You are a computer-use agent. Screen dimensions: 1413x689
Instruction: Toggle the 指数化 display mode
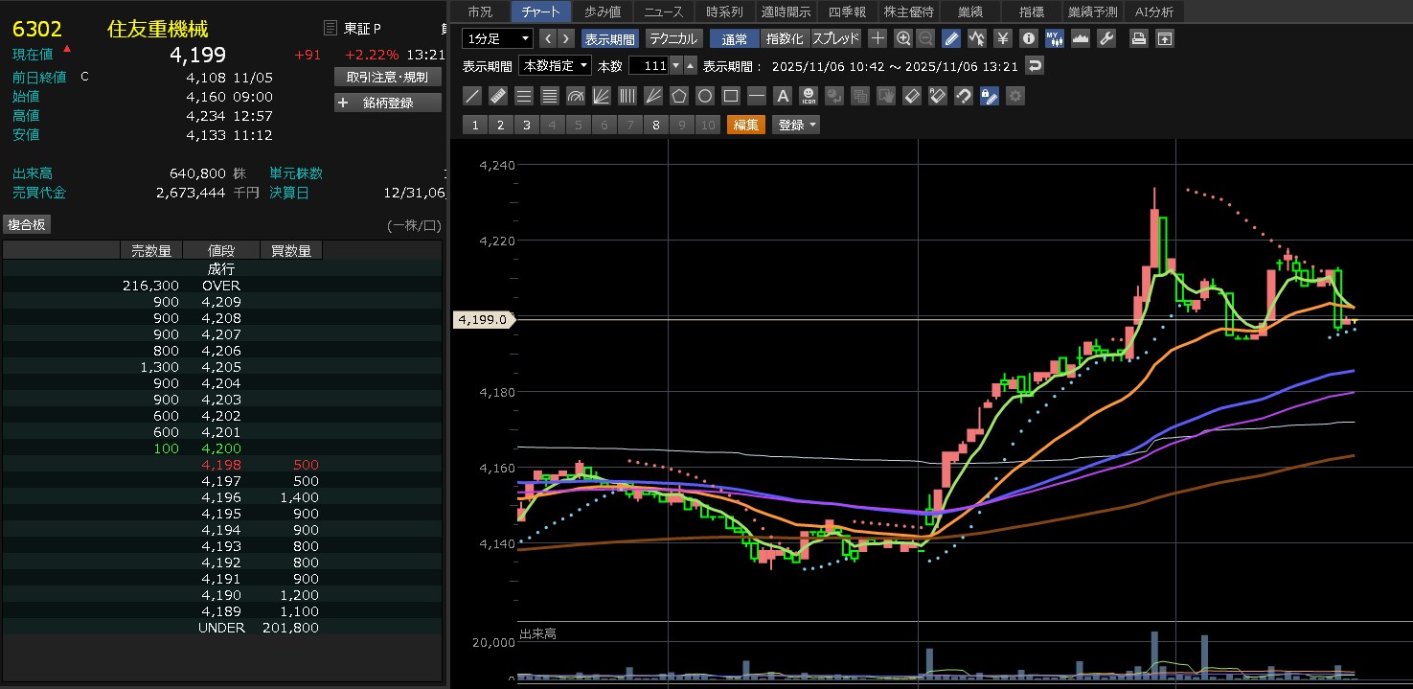pyautogui.click(x=786, y=38)
